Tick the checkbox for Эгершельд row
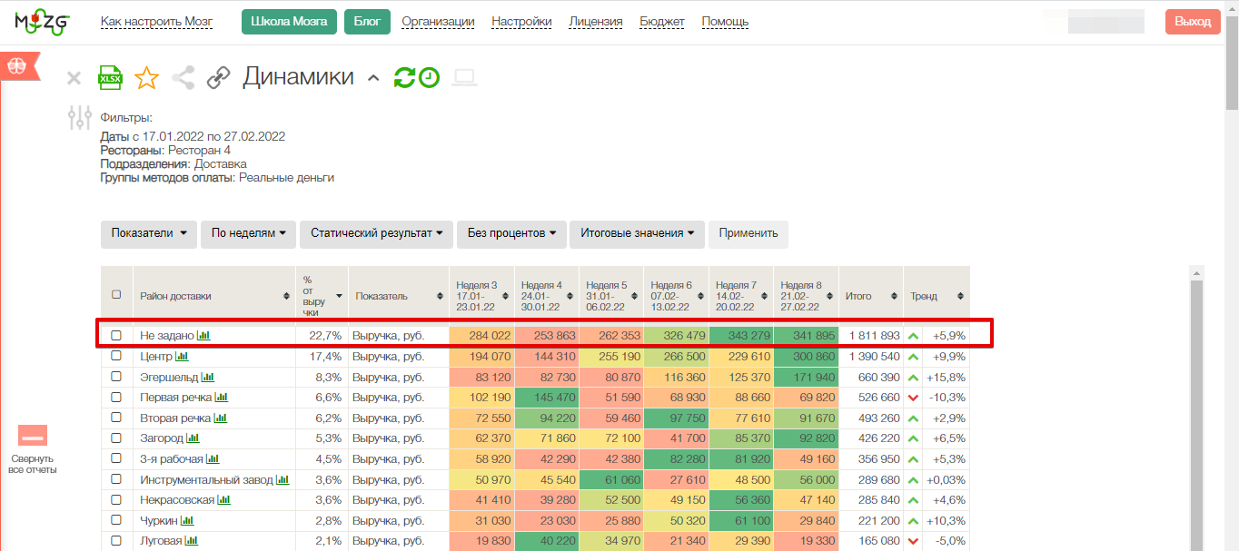1239x551 pixels. pyautogui.click(x=116, y=377)
